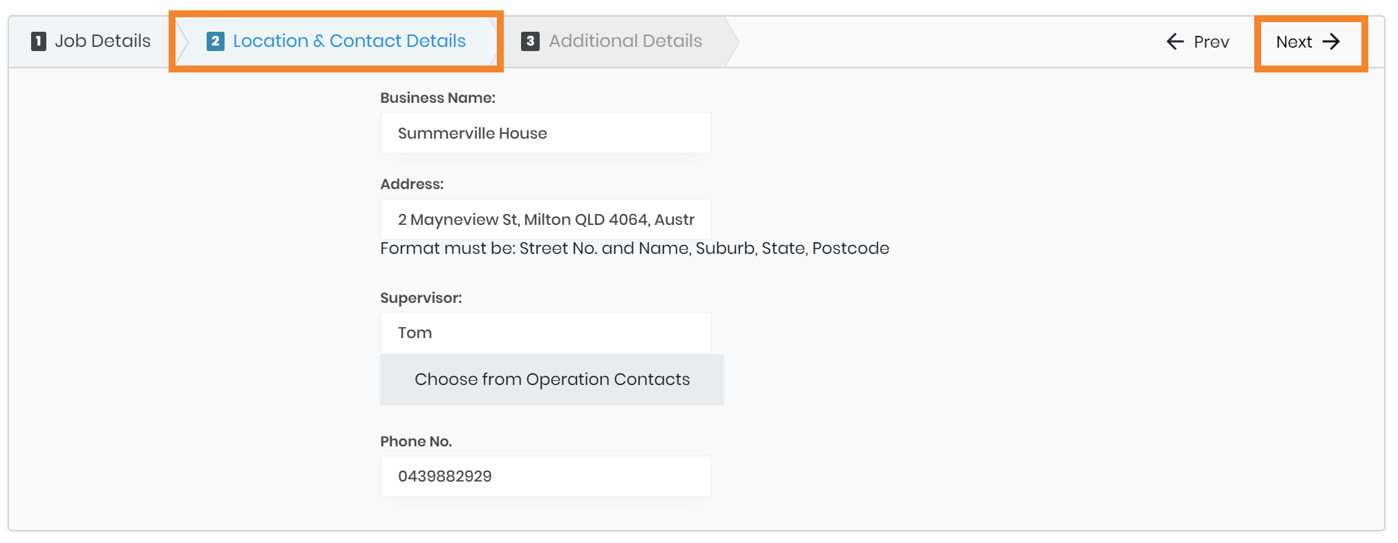Click into the Address input field
The width and height of the screenshot is (1398, 543).
tap(545, 219)
